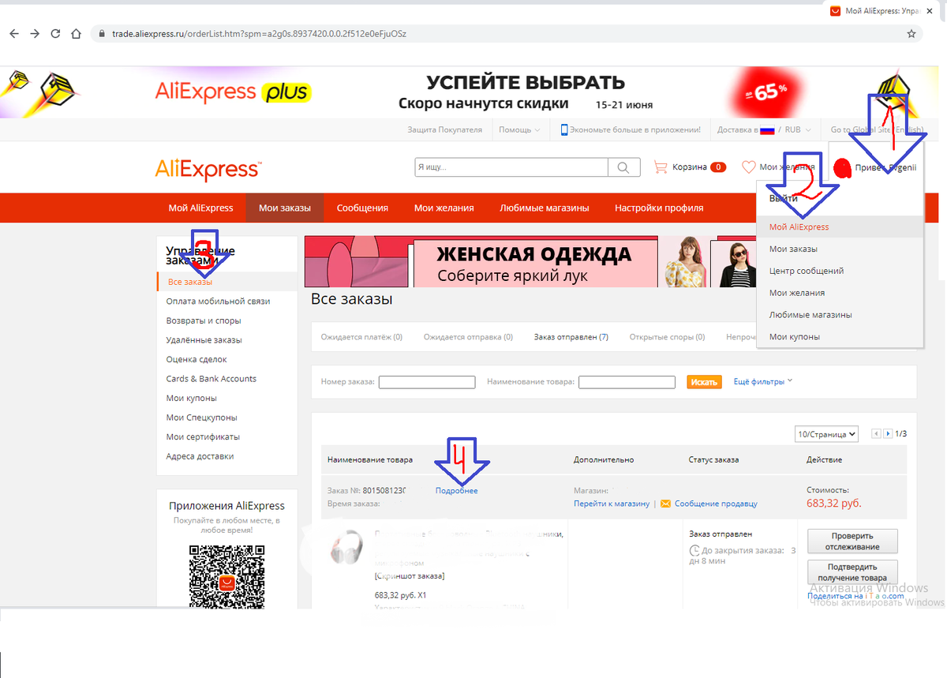The height and width of the screenshot is (678, 947).
Task: Click the orange Искать button
Action: tap(704, 382)
